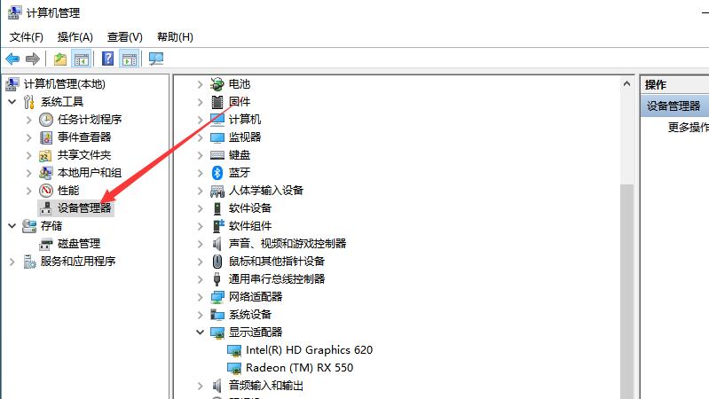Viewport: 709px width, 399px height.
Task: Click the 性能 performance gauge icon
Action: tap(45, 191)
